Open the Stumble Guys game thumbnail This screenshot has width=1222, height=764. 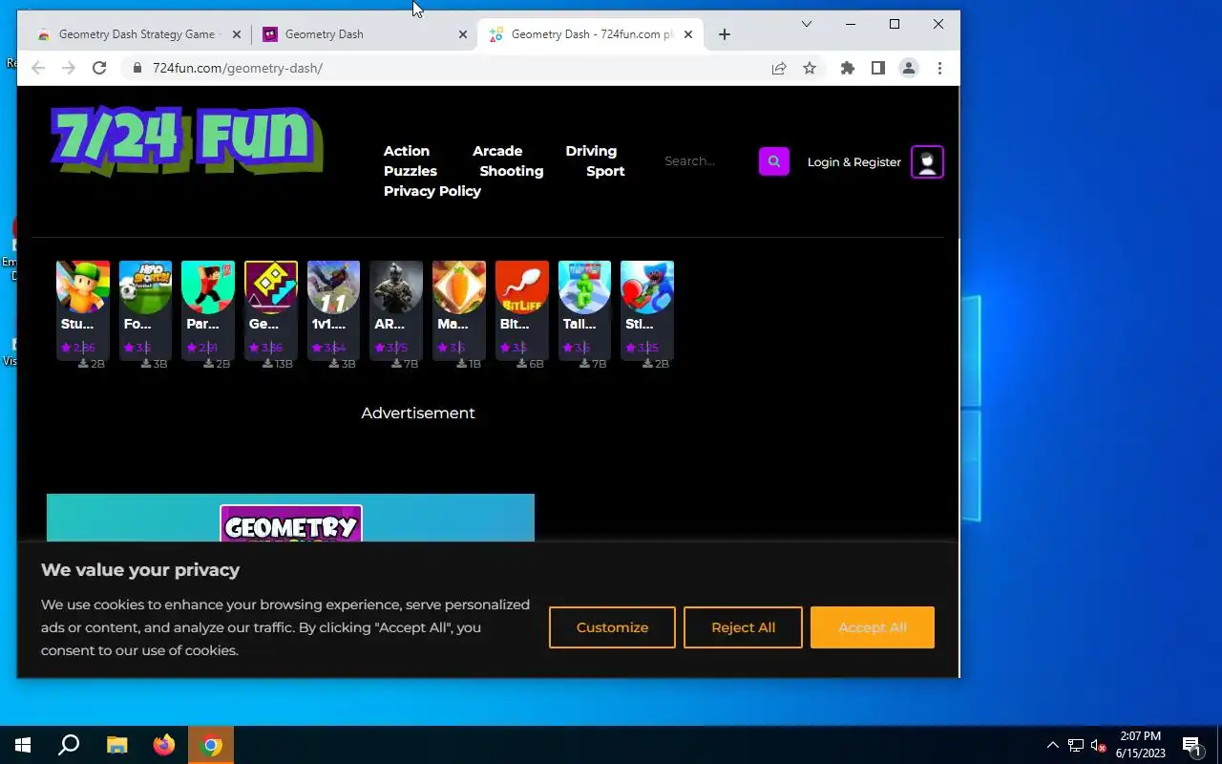click(x=83, y=287)
